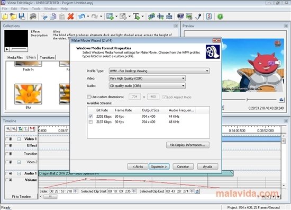Image resolution: width=291 pixels, height=210 pixels.
Task: Open the Tools menu
Action: pyautogui.click(x=36, y=8)
